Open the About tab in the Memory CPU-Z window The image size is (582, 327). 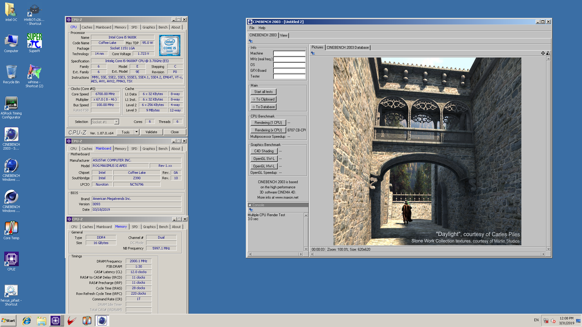tap(176, 227)
